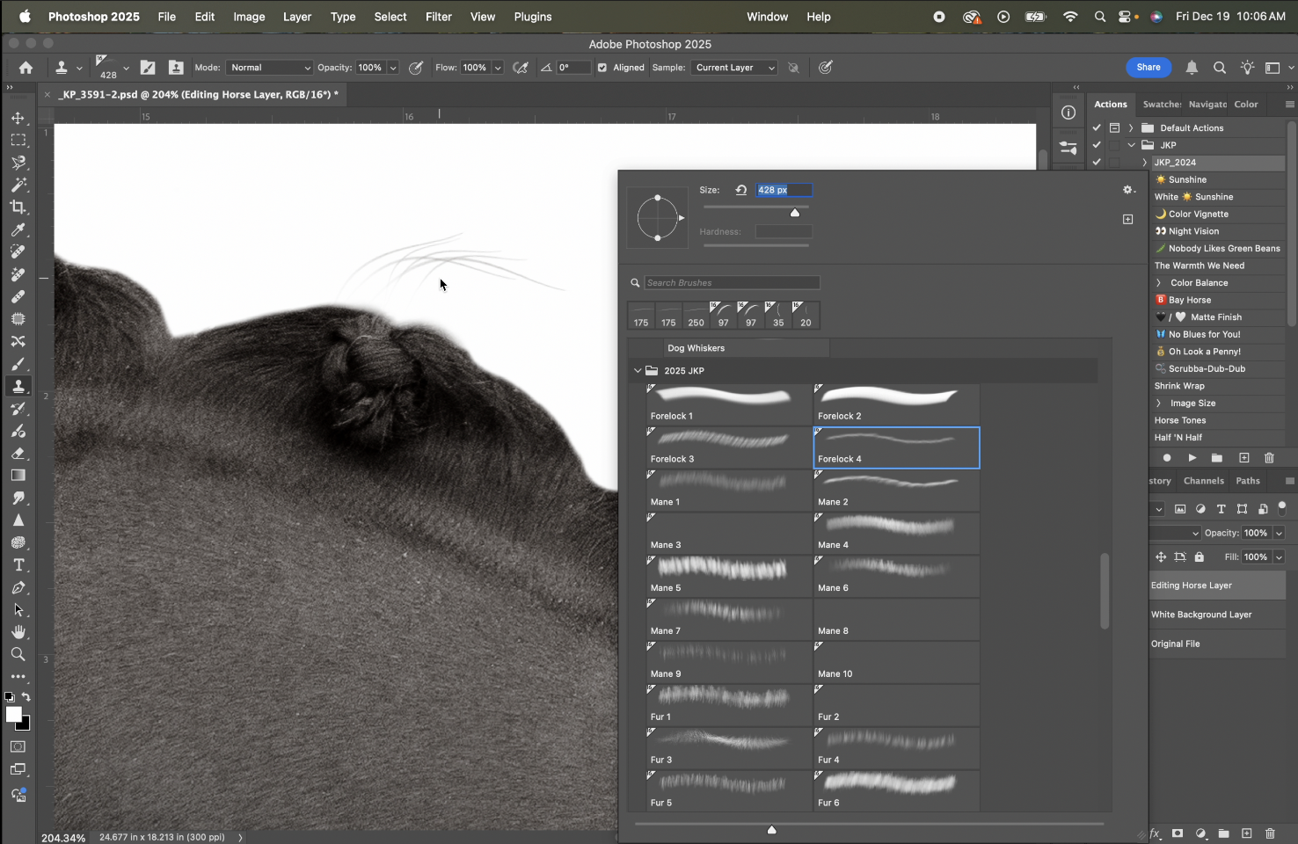Image resolution: width=1298 pixels, height=844 pixels.
Task: Open brush picker settings gear
Action: coord(1128,190)
